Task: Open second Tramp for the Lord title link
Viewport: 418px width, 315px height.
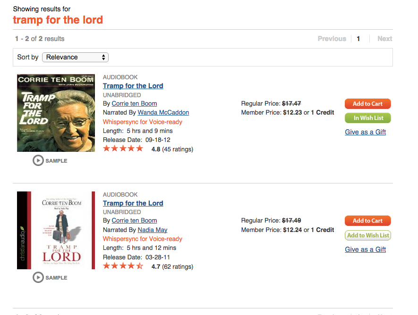Action: (133, 203)
